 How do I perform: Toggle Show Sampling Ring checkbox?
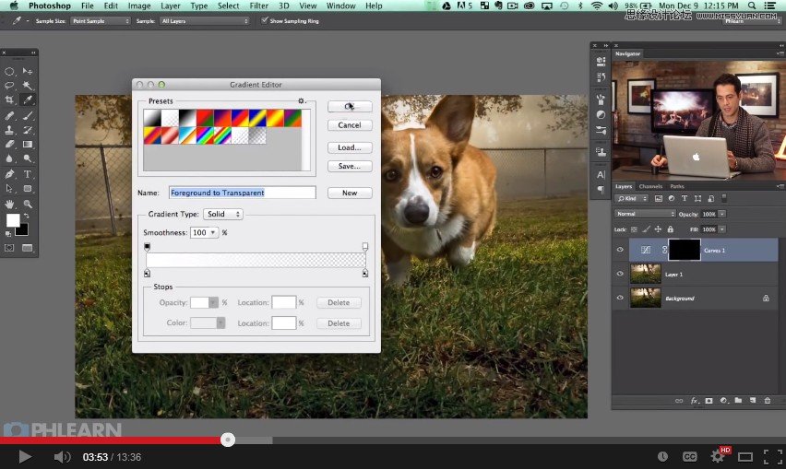(265, 20)
